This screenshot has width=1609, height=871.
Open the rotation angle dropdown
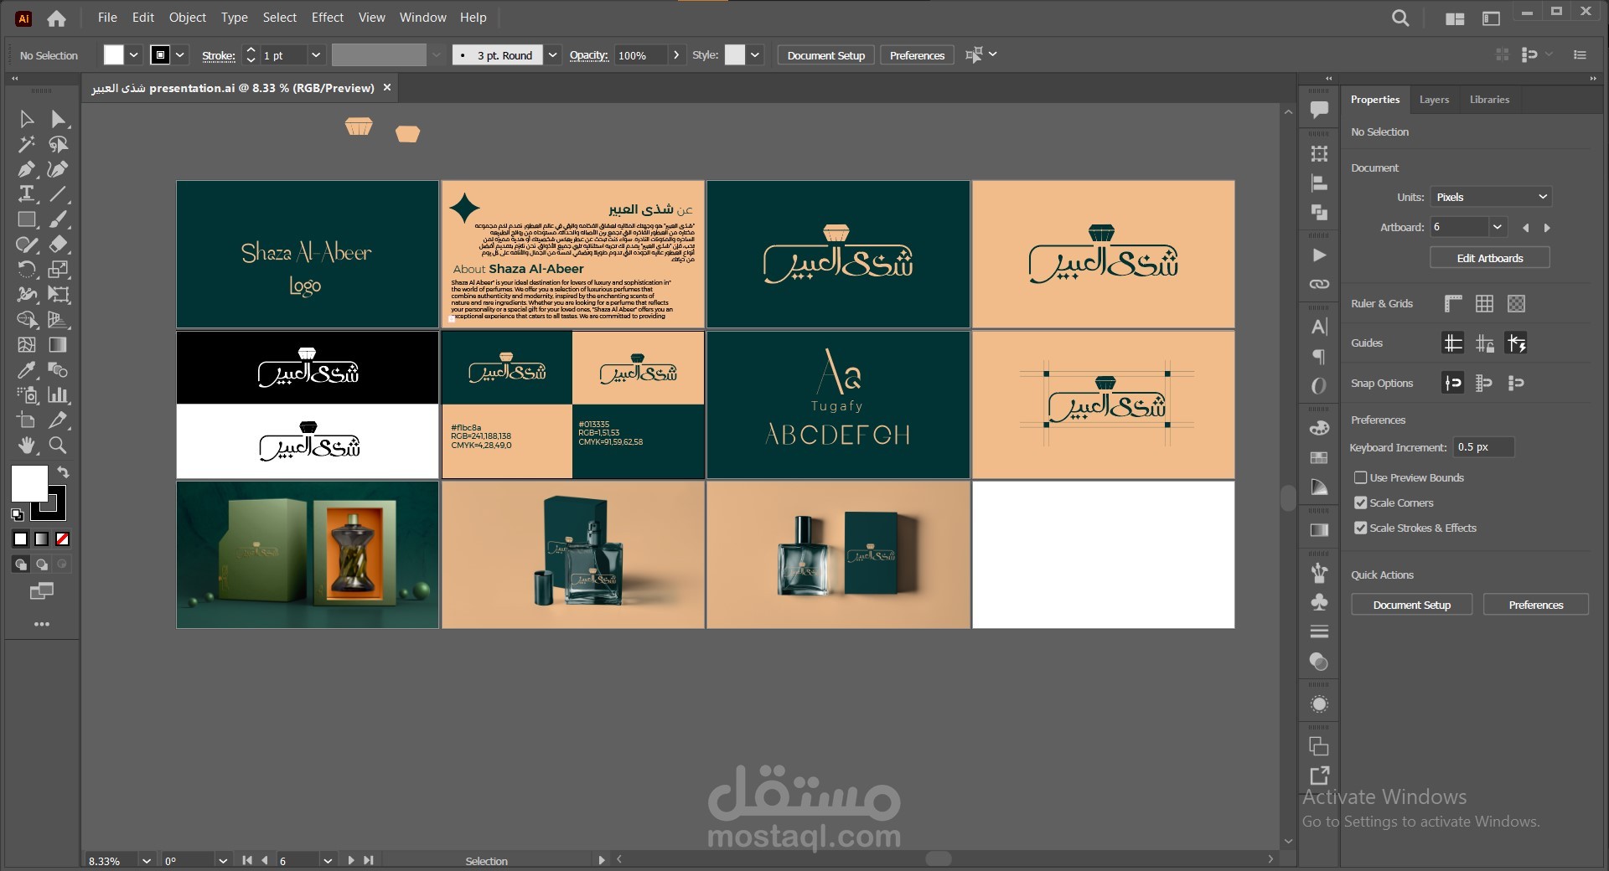(223, 860)
